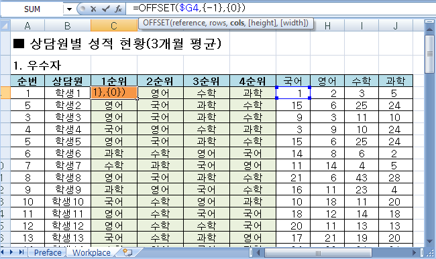The height and width of the screenshot is (259, 436).
Task: Click the horizontal scrollbar thumb
Action: click(x=318, y=252)
